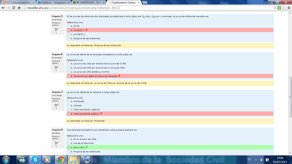
Task: Open the Chrome menu icon
Action: click(x=289, y=8)
